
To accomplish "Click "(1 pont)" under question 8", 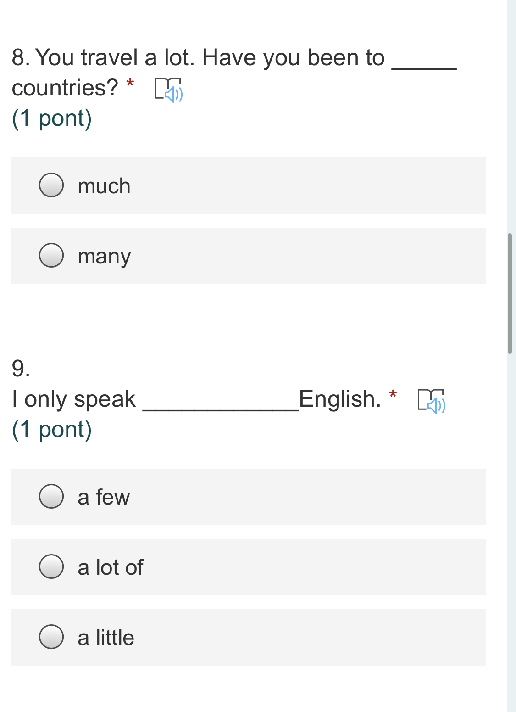I will (x=52, y=118).
